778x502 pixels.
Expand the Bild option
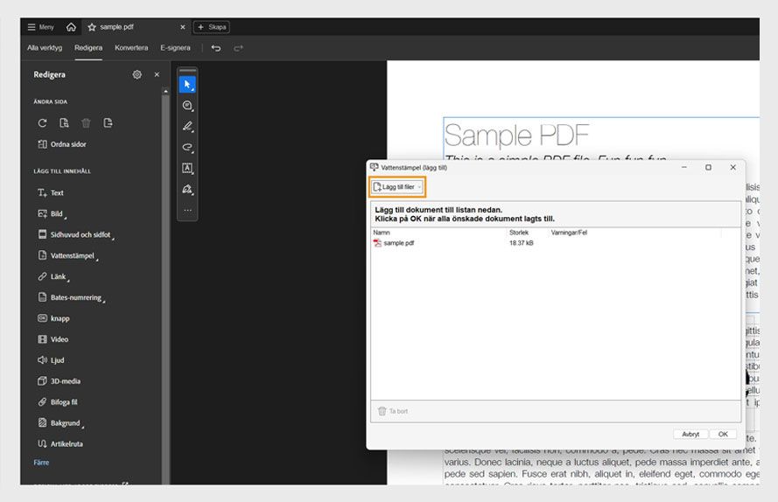tap(53, 213)
